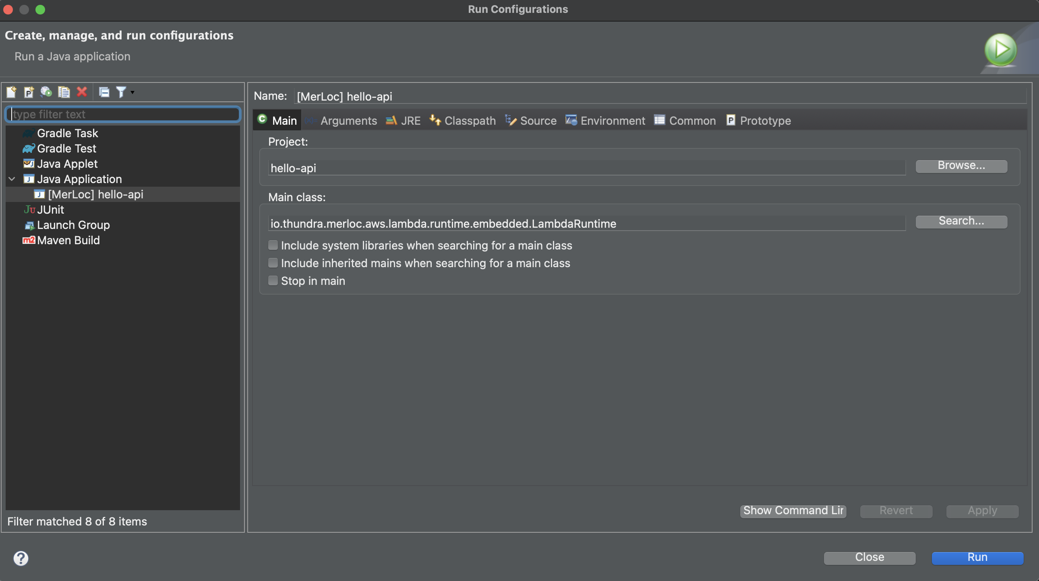Click the filter configurations icon

pos(120,91)
